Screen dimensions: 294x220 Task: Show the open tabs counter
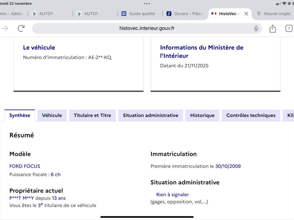(289, 29)
